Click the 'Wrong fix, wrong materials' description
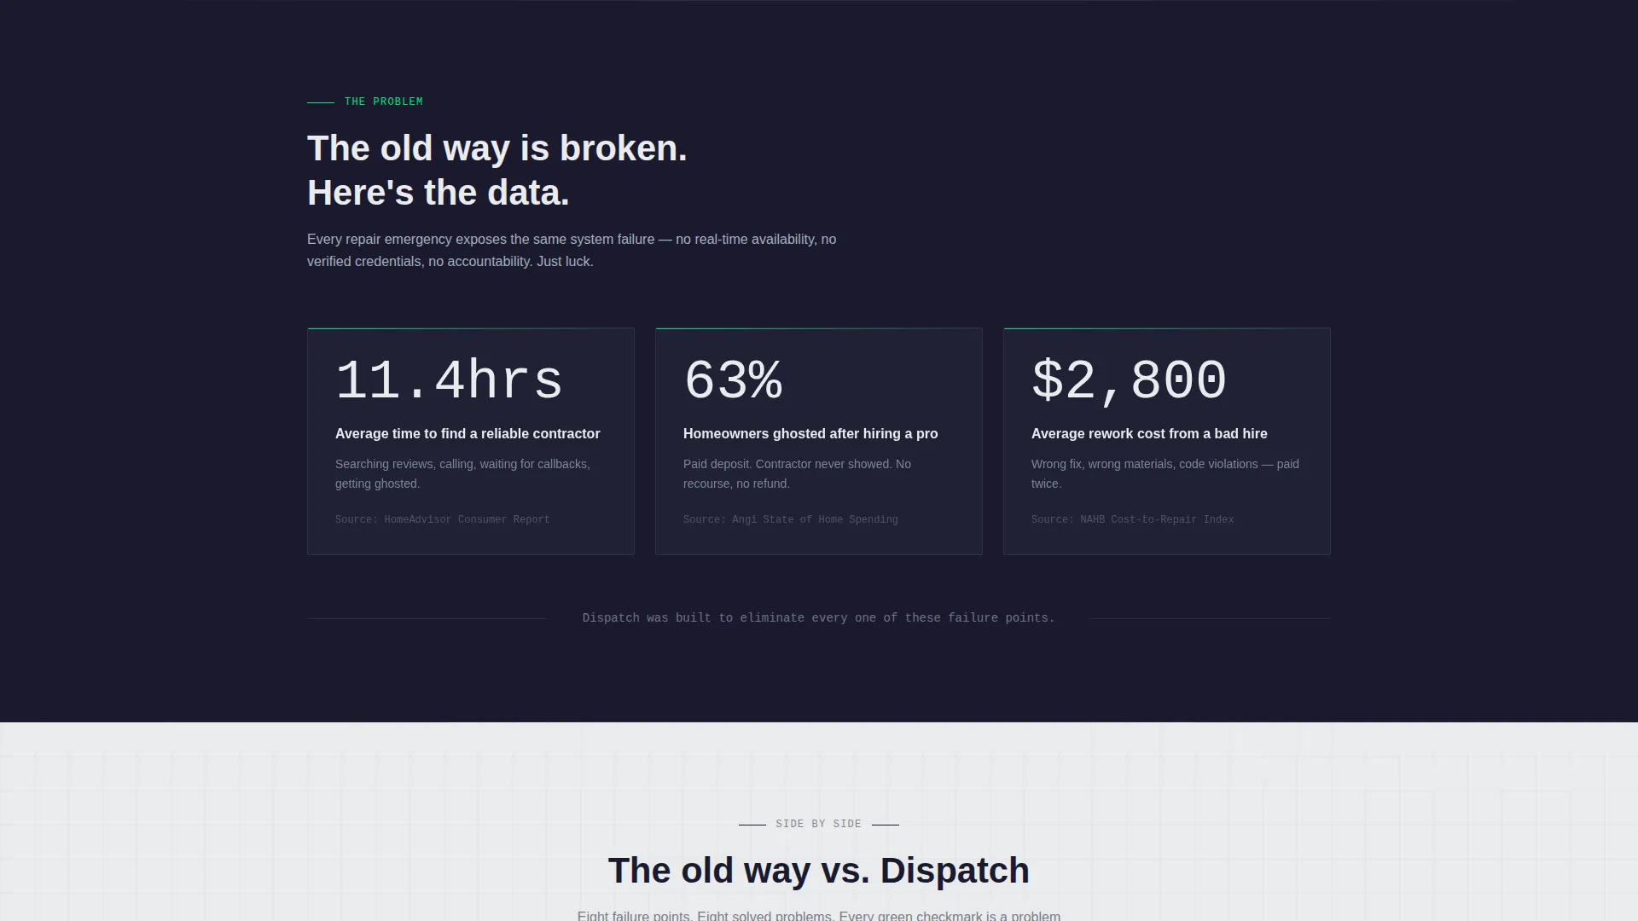The image size is (1638, 921). [1165, 474]
